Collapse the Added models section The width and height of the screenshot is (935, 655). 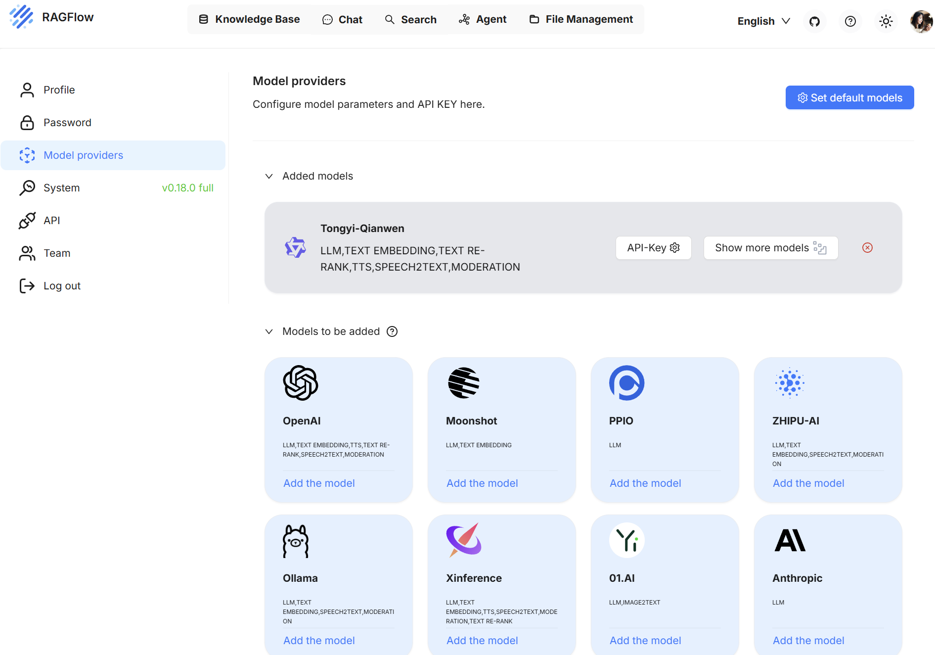tap(269, 176)
